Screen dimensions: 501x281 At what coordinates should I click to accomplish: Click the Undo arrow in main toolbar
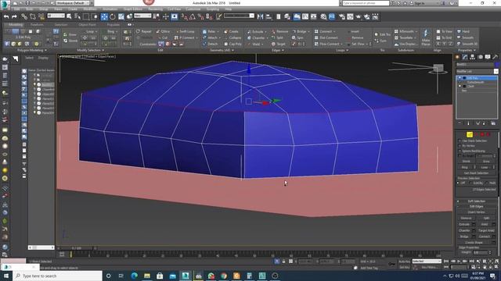click(x=6, y=16)
